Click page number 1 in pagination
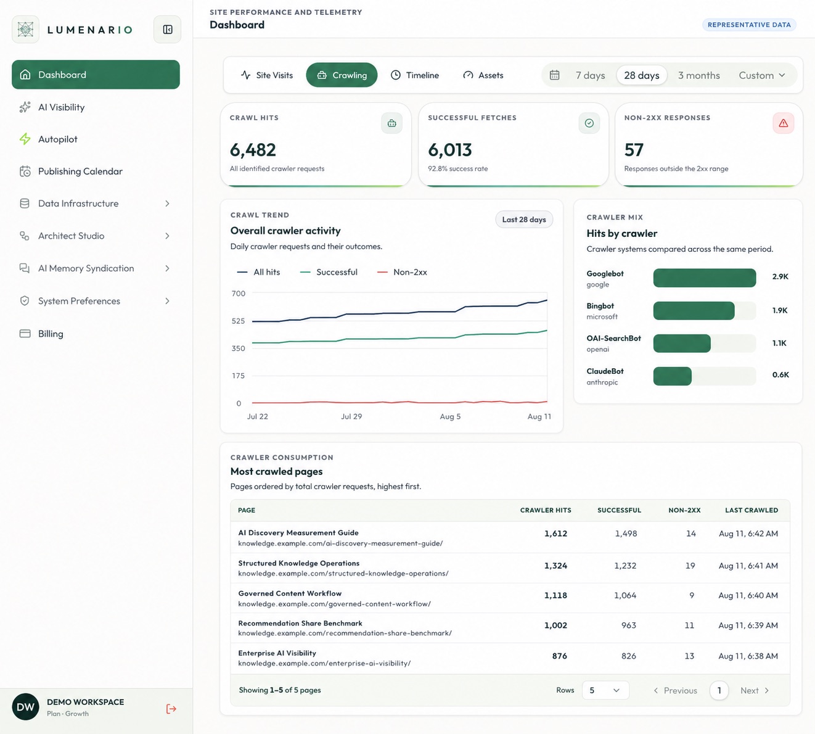The height and width of the screenshot is (734, 815). [x=719, y=690]
